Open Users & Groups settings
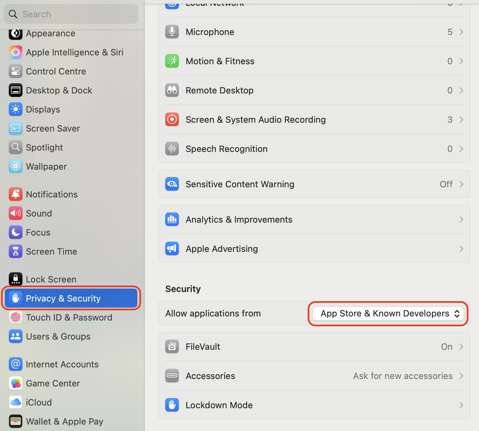 point(58,336)
